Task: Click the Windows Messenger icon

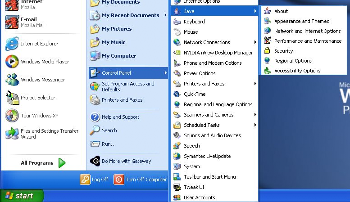Action: pyautogui.click(x=12, y=80)
